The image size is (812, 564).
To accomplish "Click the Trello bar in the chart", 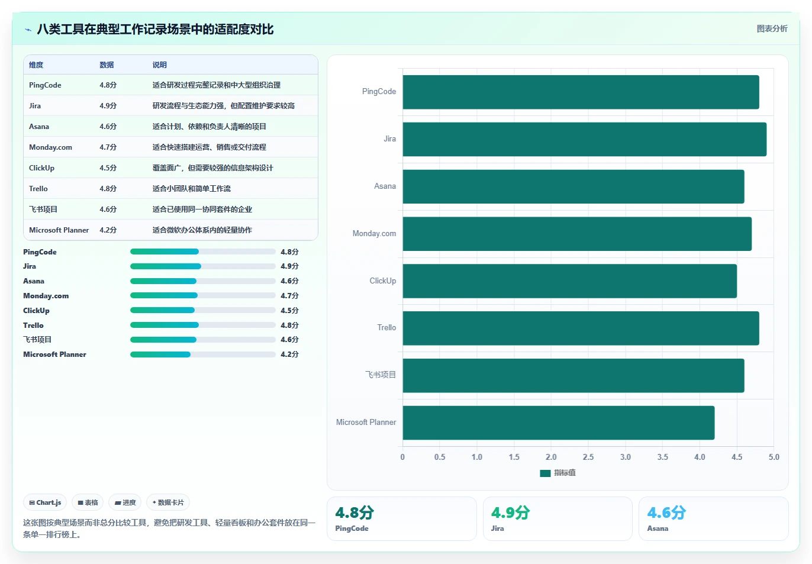I will [581, 328].
